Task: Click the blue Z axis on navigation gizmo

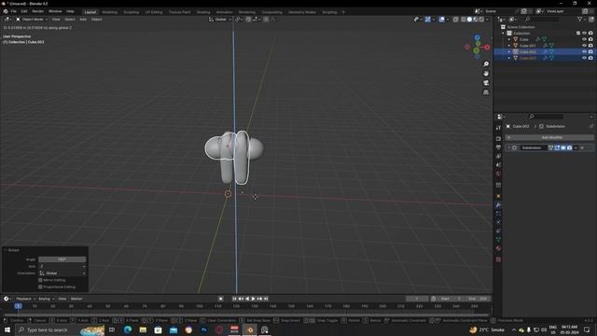Action: pos(477,37)
